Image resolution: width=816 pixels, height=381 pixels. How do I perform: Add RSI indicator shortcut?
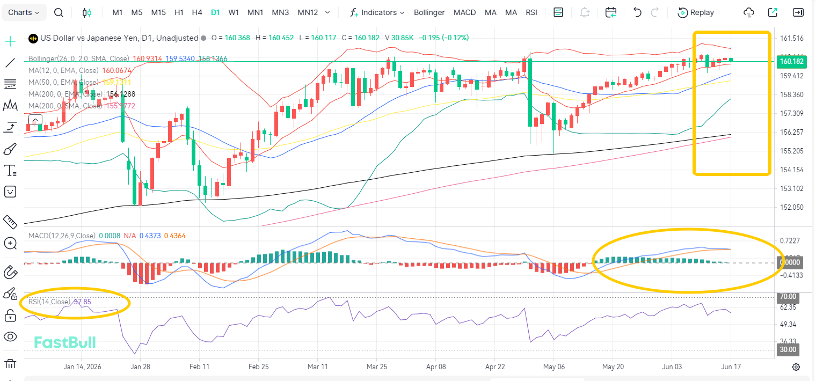[531, 12]
